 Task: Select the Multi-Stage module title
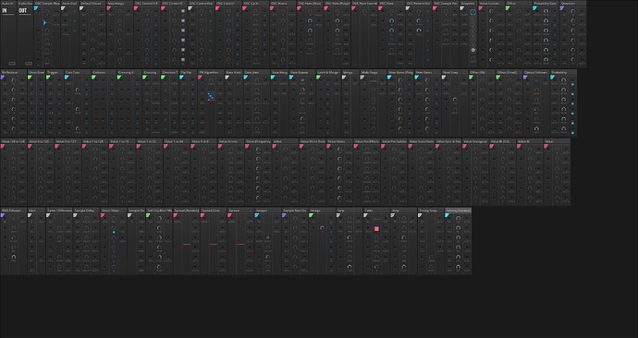[x=370, y=72]
